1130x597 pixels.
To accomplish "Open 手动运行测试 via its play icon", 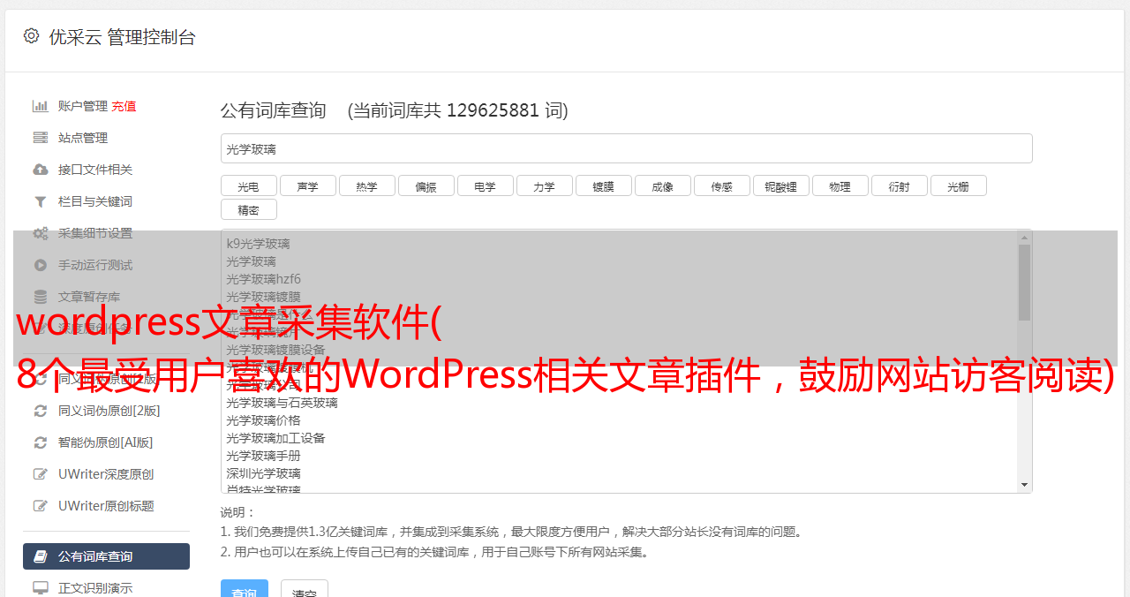I will coord(41,265).
